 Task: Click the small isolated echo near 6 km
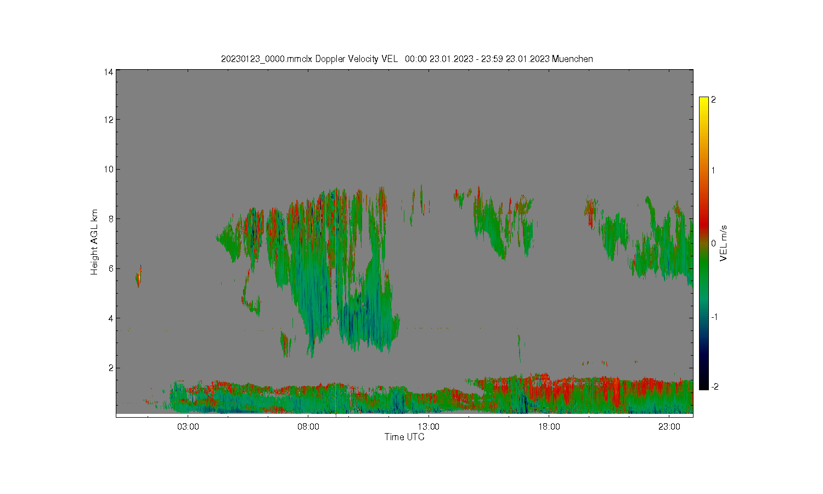click(x=139, y=276)
